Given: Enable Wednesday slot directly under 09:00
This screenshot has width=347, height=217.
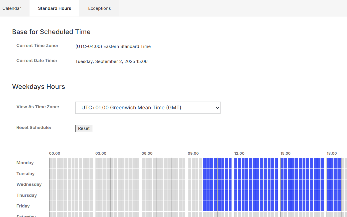Looking at the screenshot, I should (190, 184).
